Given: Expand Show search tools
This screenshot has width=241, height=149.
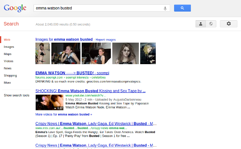Looking at the screenshot, I should click(17, 95).
